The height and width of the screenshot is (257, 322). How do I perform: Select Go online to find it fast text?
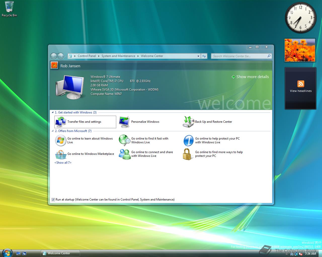coord(150,140)
